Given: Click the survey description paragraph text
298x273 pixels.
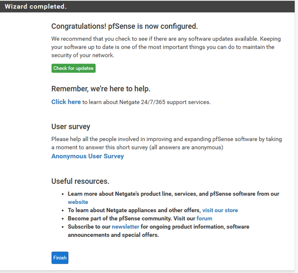Looking at the screenshot, I should click(167, 143).
